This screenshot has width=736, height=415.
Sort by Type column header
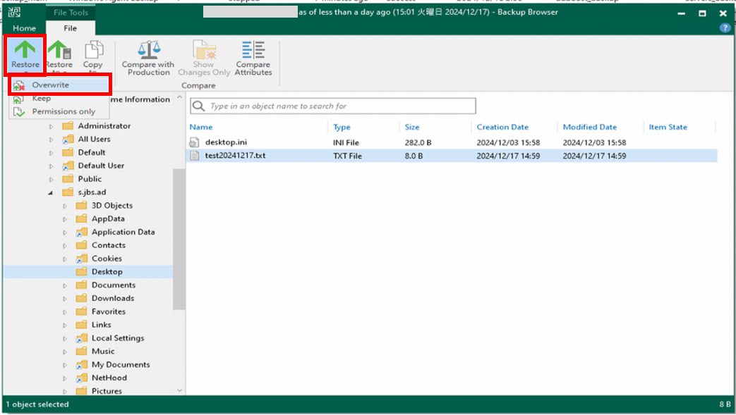tap(342, 127)
